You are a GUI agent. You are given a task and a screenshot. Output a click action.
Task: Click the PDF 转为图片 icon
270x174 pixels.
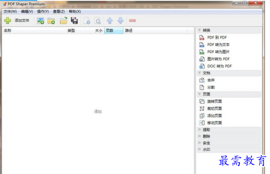click(202, 52)
